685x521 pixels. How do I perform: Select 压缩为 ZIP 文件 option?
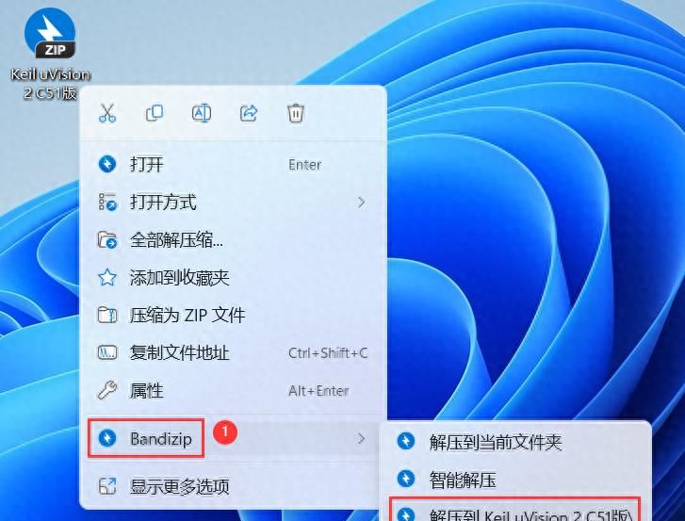tap(233, 315)
